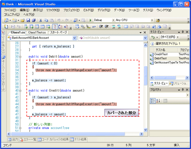Click the ツールボックス side tab

[x=3, y=43]
